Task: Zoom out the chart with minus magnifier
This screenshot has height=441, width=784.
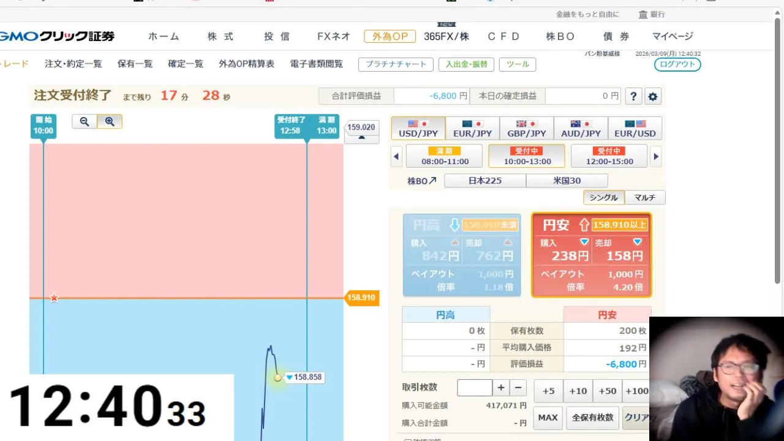Action: (x=85, y=121)
